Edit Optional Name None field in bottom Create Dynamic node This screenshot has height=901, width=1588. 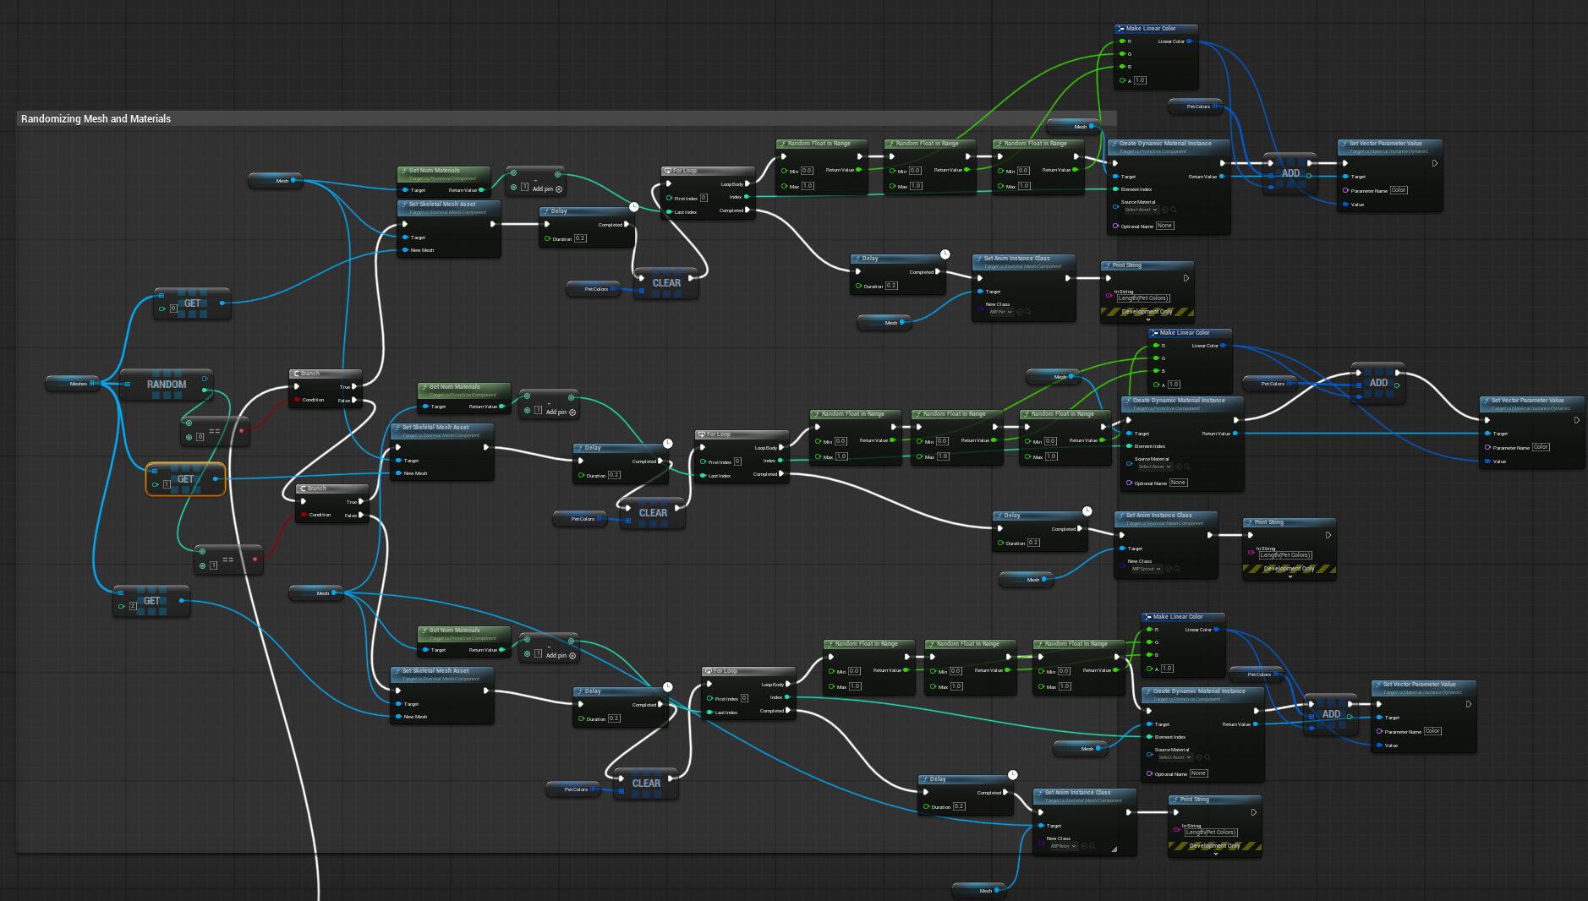(x=1198, y=773)
